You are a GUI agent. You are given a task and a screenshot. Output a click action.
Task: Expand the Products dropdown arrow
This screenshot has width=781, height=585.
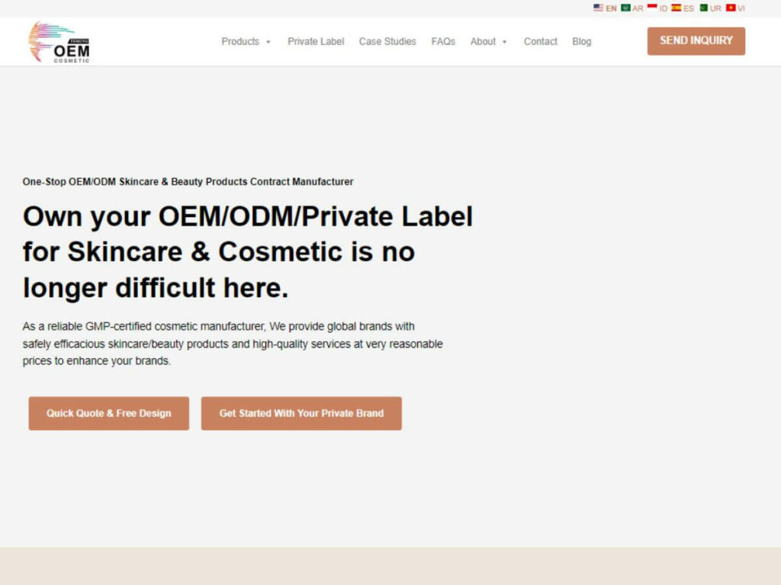(268, 42)
